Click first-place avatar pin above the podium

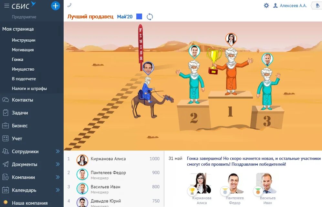point(231,39)
